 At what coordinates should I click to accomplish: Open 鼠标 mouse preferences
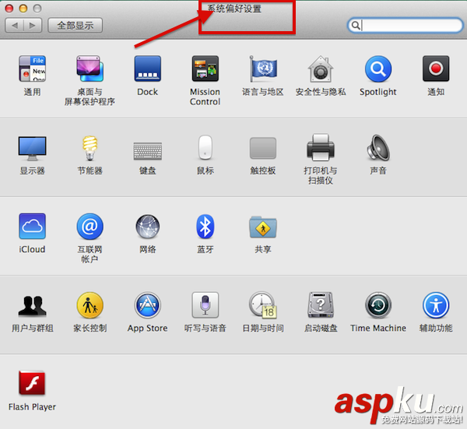click(205, 147)
